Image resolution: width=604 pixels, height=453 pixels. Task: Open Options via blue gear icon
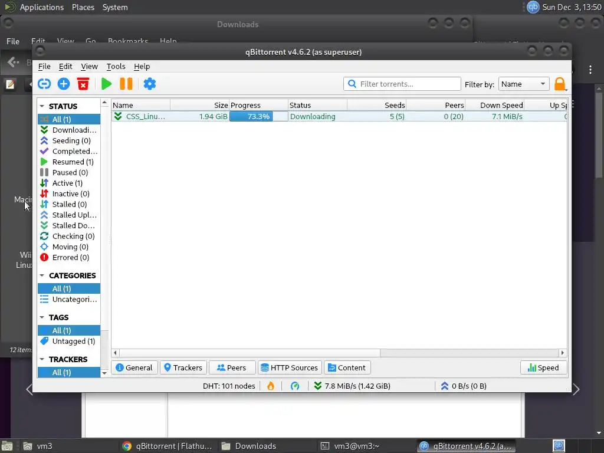point(149,84)
